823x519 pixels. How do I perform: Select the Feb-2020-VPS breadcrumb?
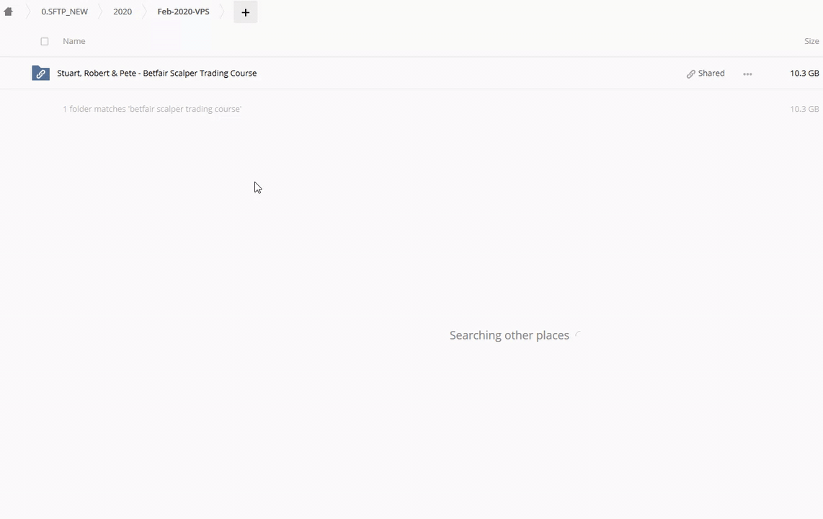(x=183, y=12)
